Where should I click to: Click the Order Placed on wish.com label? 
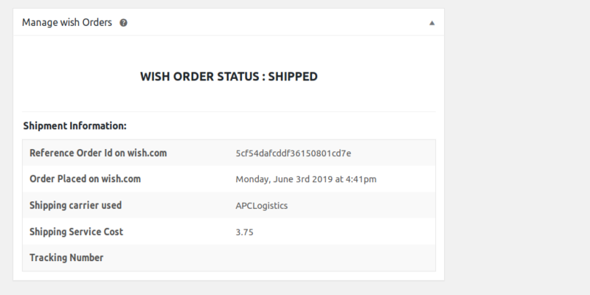click(x=85, y=178)
